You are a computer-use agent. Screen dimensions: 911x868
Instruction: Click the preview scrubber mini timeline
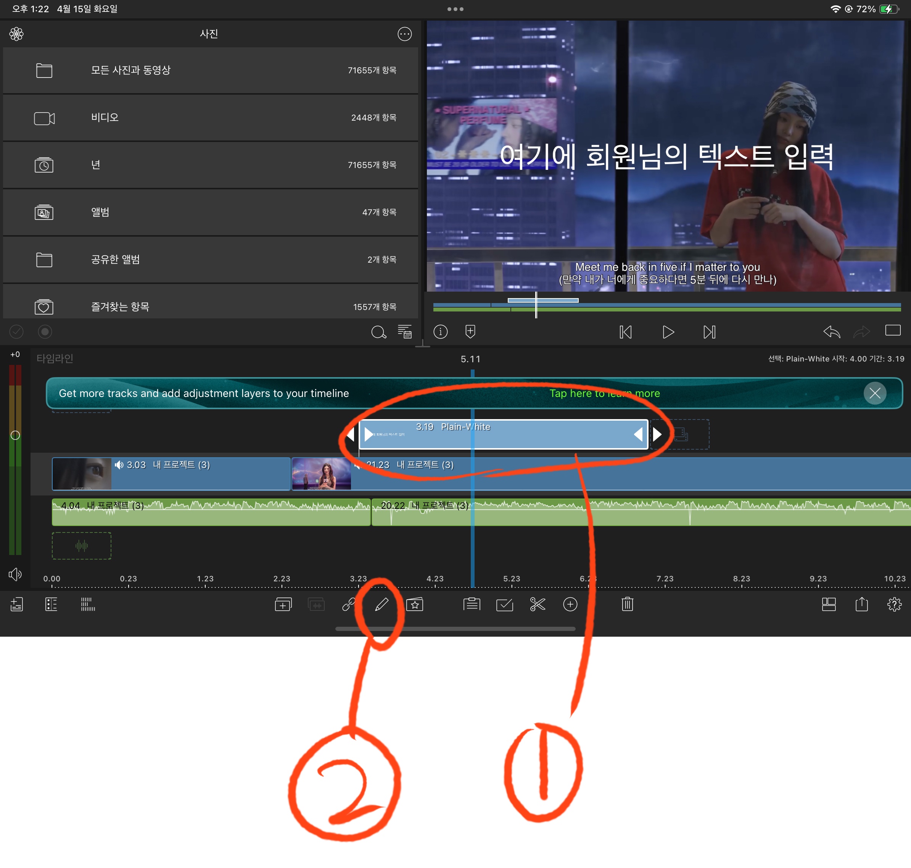tap(666, 305)
